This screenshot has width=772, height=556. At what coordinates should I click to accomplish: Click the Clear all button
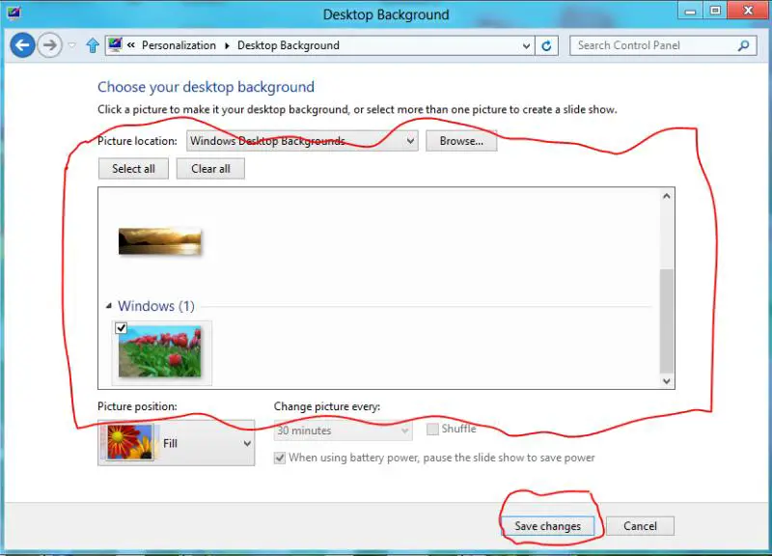[210, 168]
